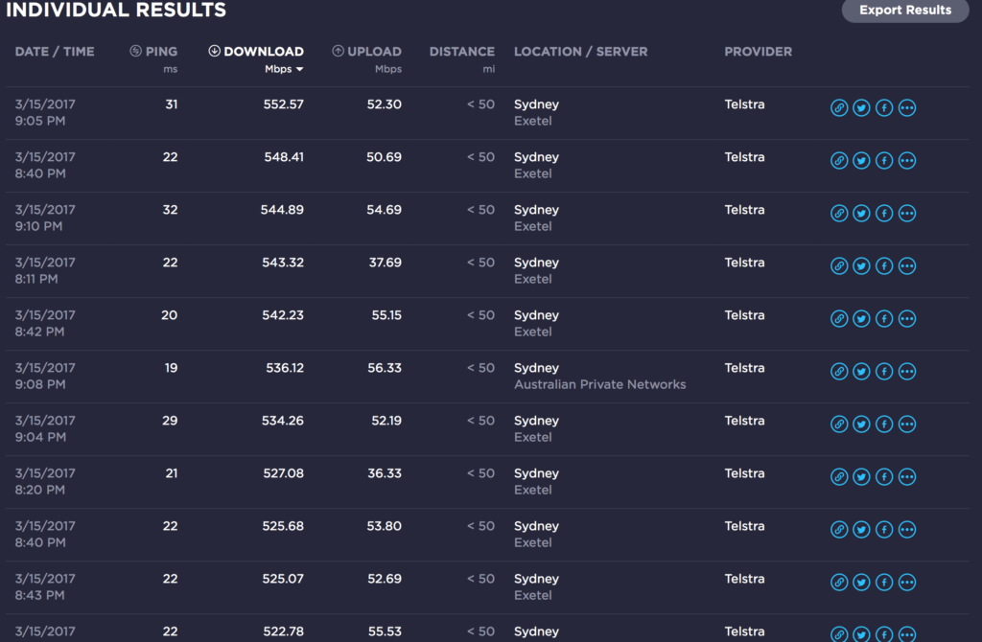Click the 3/15/2017 8:11 PM date cell
982x642 pixels.
click(45, 270)
